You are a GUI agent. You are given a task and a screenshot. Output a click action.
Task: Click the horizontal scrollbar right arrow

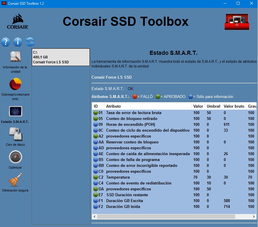point(254,216)
